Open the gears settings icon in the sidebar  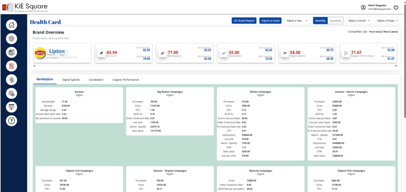(11, 93)
